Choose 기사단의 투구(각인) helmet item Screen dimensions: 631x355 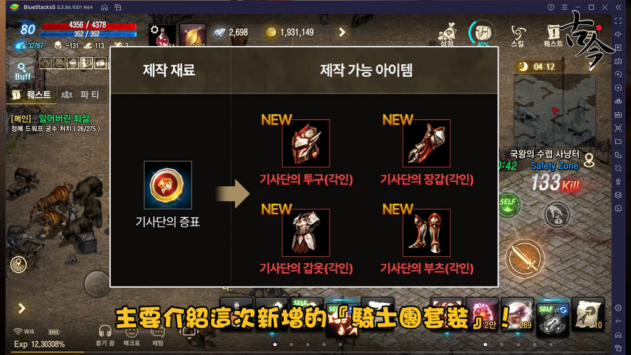click(x=306, y=143)
